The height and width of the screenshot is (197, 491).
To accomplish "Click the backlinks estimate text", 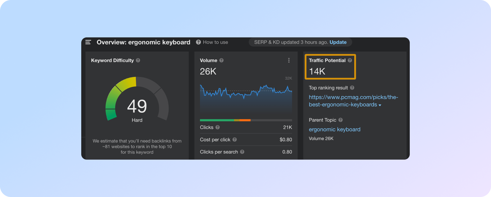I will point(137,147).
